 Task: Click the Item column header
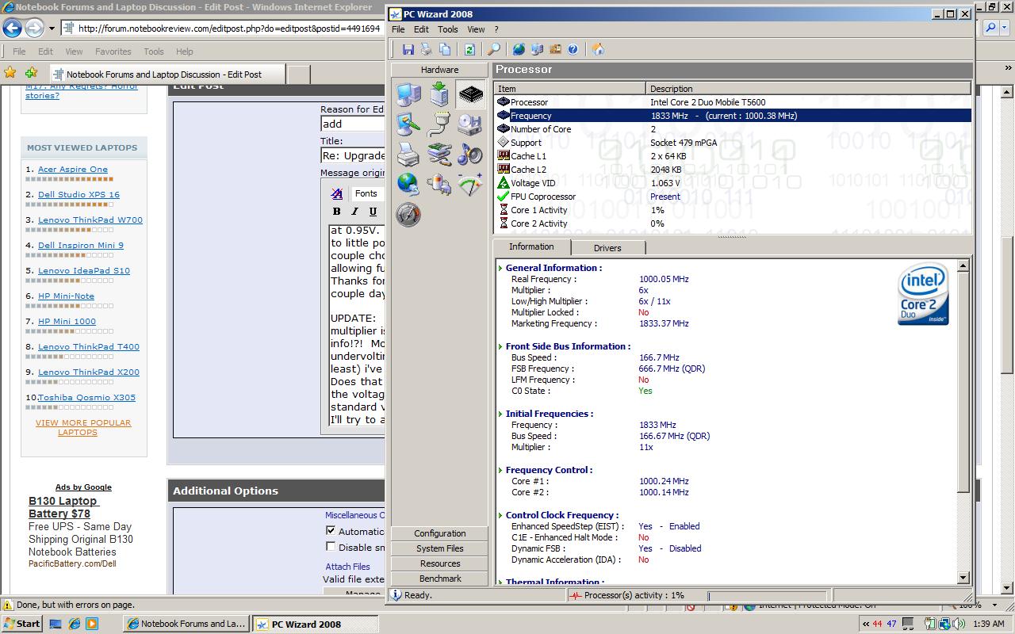click(569, 88)
